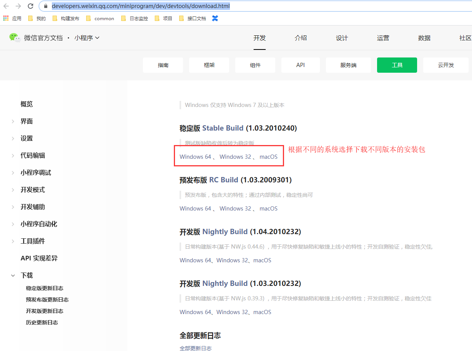This screenshot has width=472, height=351.
Task: Open 稳定版更新日志 in the sidebar
Action: [45, 288]
